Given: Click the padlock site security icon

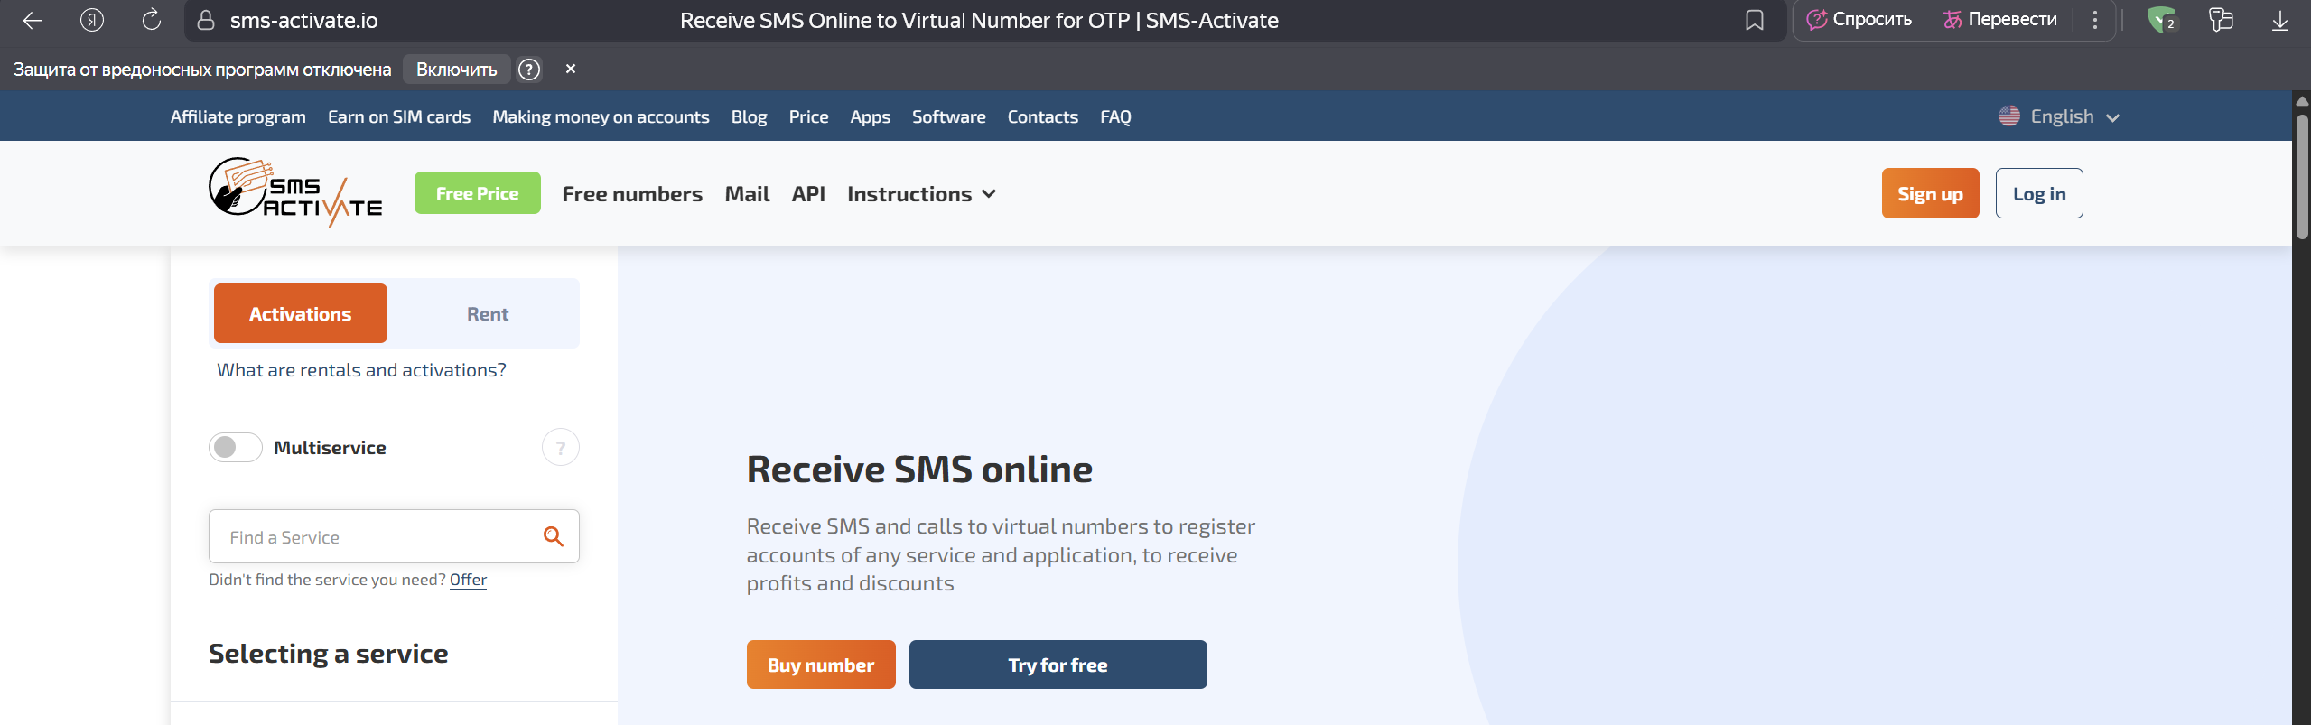Looking at the screenshot, I should pyautogui.click(x=206, y=20).
